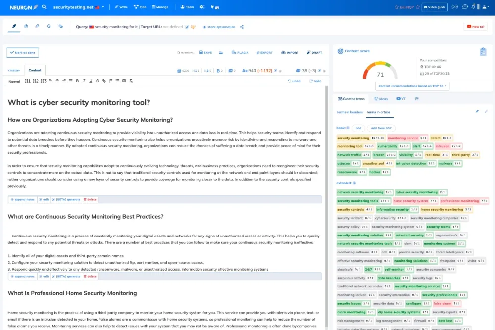The image size is (495, 330).
Task: Clear formatting with the Tx icon
Action: click(131, 81)
